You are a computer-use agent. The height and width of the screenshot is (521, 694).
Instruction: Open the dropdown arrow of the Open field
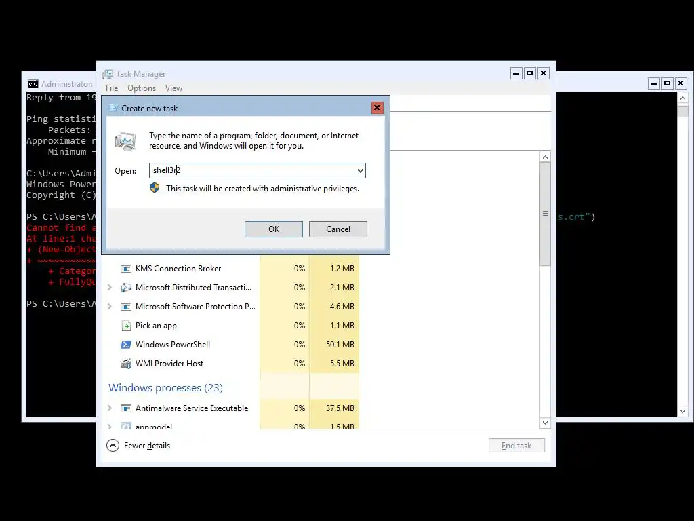pyautogui.click(x=360, y=170)
